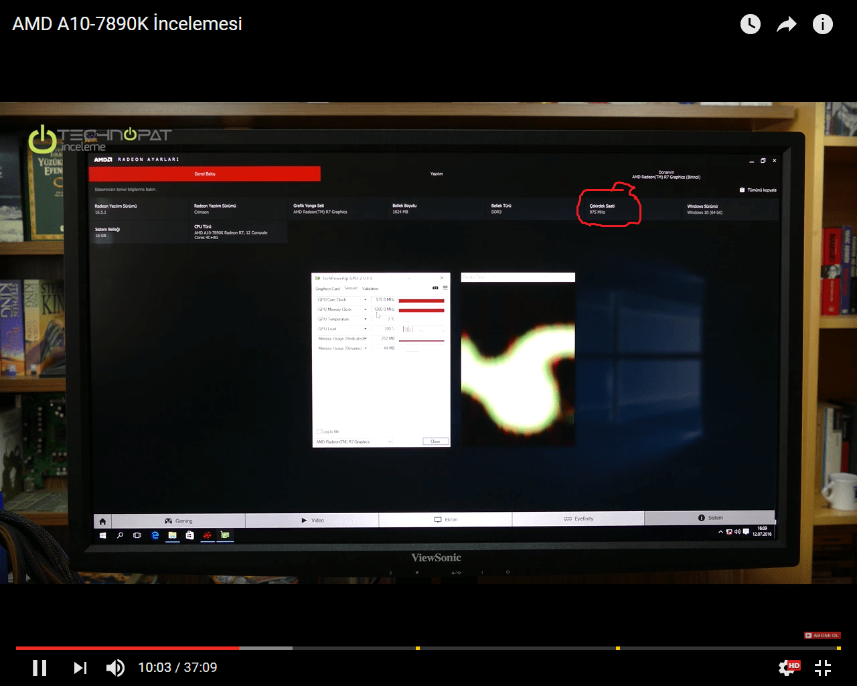
Task: Click the GPU Load value 100 %
Action: tap(389, 329)
